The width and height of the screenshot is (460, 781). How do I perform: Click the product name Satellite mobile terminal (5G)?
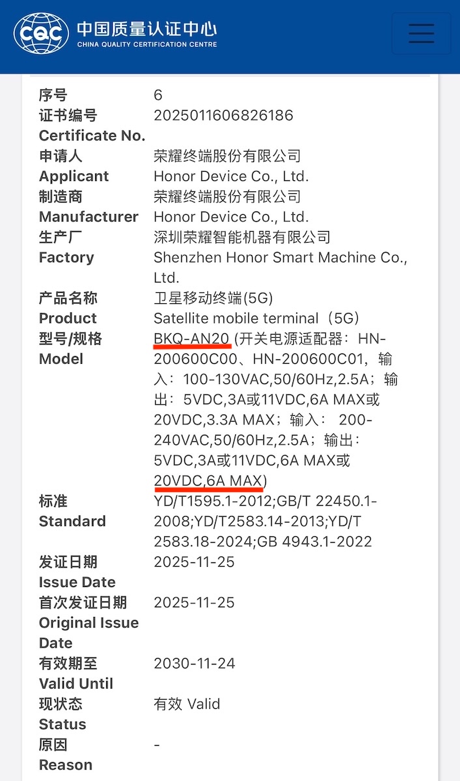tap(254, 318)
